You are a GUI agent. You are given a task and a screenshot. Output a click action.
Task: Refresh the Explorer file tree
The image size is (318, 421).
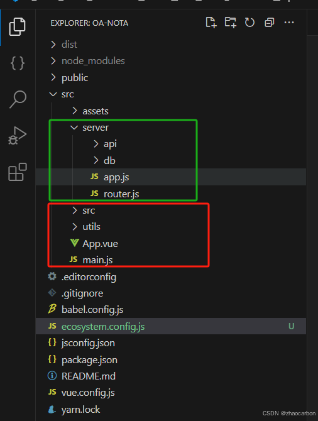(x=249, y=23)
